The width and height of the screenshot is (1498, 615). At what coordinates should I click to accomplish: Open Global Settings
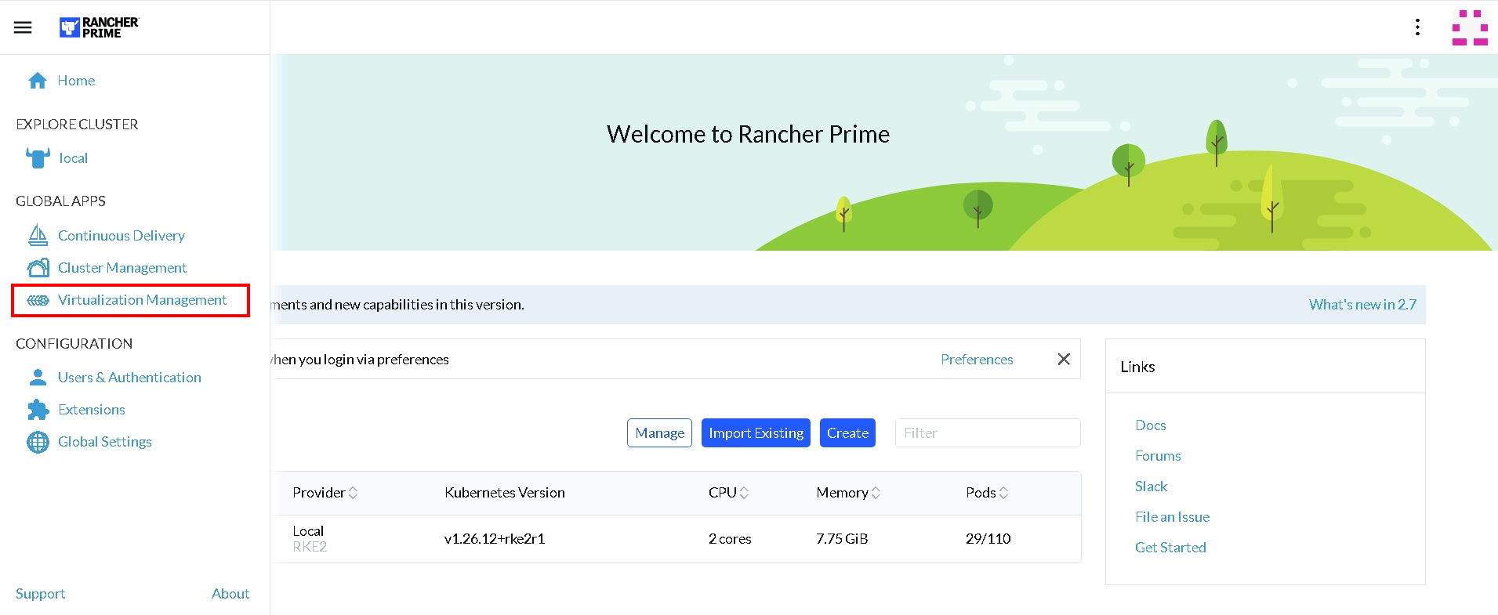[x=105, y=442]
